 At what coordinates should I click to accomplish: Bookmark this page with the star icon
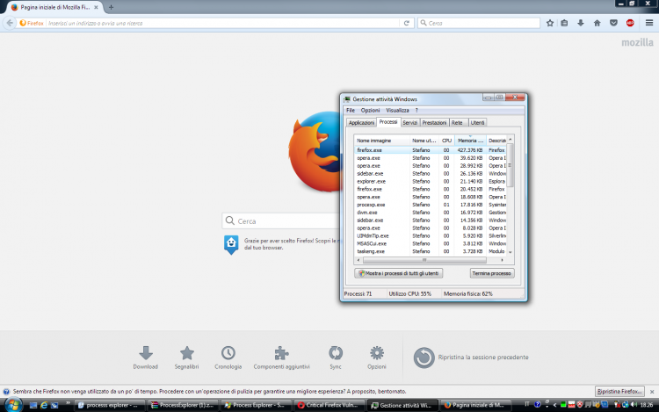click(550, 23)
